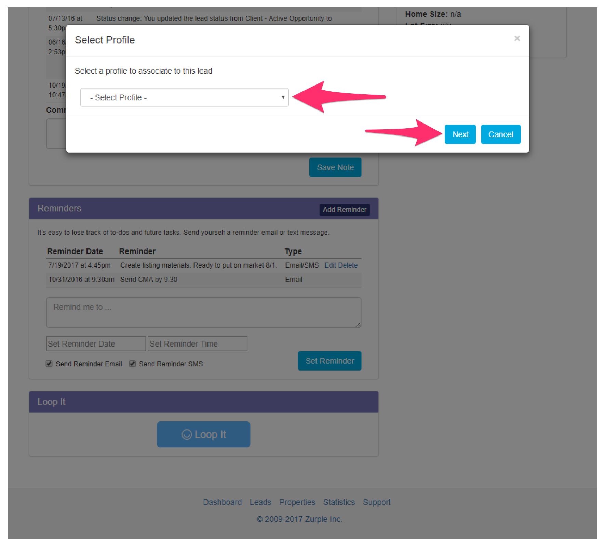
Task: Click the Set Reminder button
Action: point(329,361)
